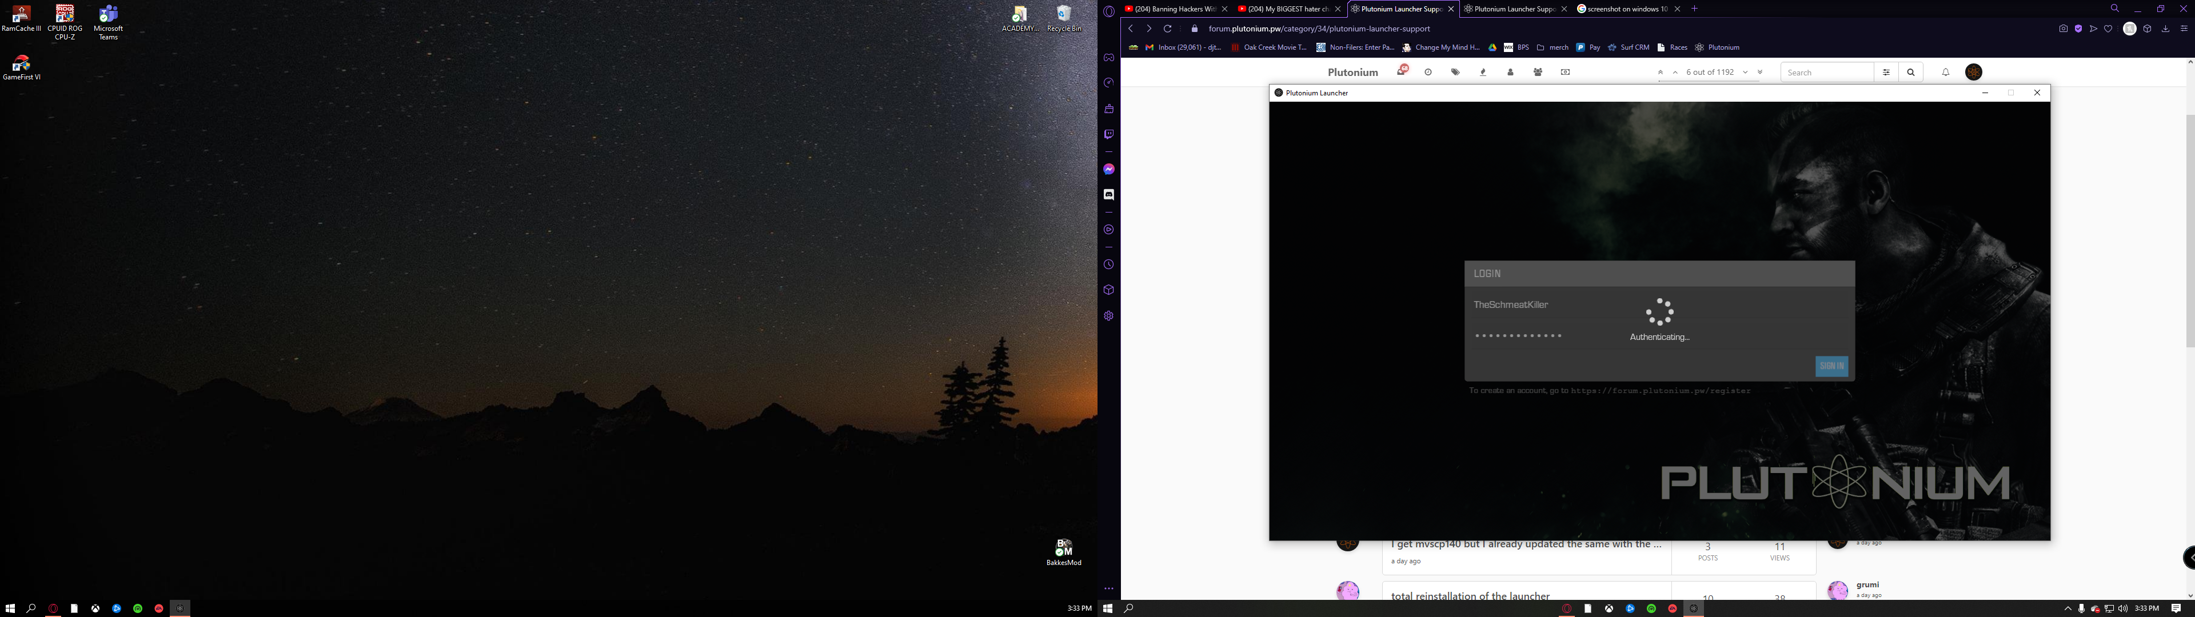Open a new browser tab
Screen dimensions: 2195x617
pyautogui.click(x=1694, y=9)
